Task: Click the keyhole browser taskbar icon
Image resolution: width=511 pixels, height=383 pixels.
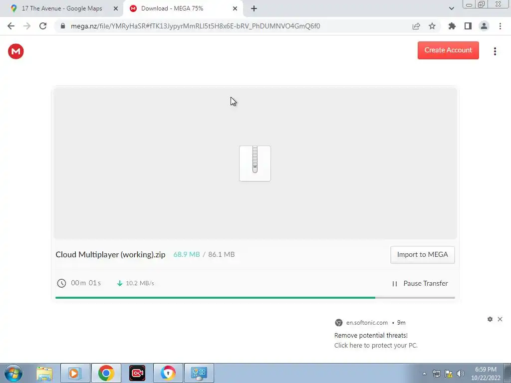Action: 168,373
